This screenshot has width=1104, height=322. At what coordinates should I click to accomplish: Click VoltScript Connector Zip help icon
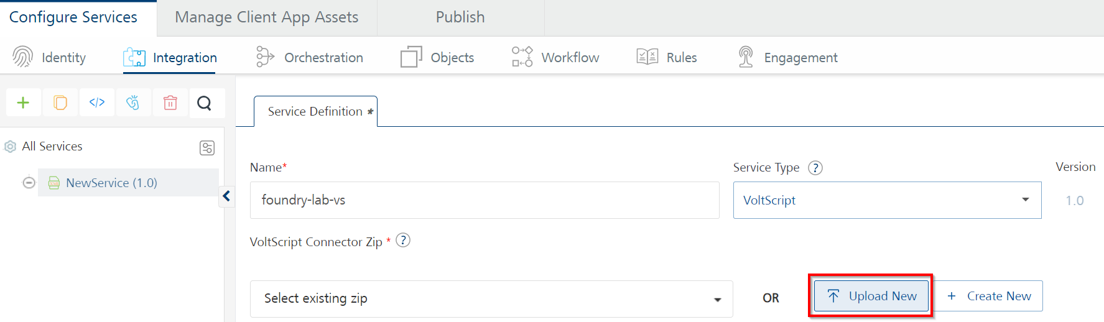(x=403, y=241)
